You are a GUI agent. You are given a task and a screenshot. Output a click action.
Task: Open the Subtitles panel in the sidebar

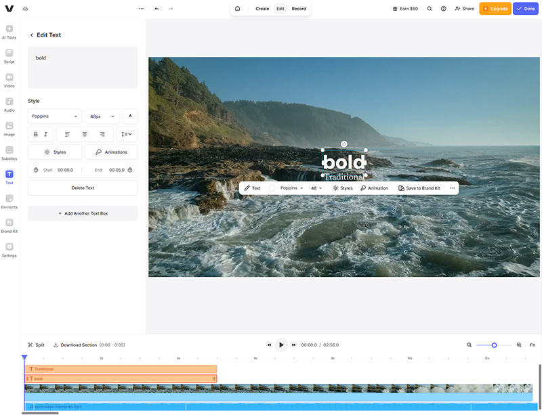click(9, 152)
